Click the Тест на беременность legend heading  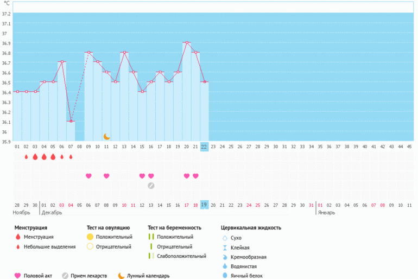pos(174,227)
